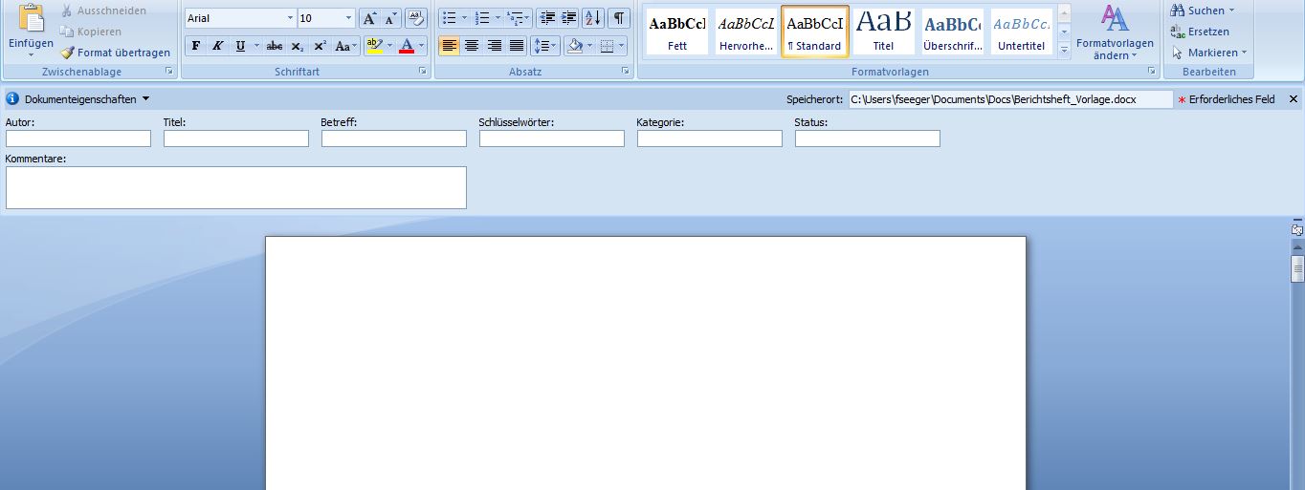Viewport: 1305px width, 490px height.
Task: Open the font color dropdown arrow
Action: coord(421,46)
